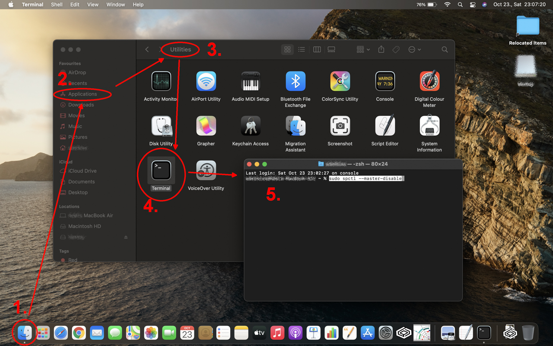
Task: Click the Tags icon in Finder toolbar
Action: tap(396, 50)
